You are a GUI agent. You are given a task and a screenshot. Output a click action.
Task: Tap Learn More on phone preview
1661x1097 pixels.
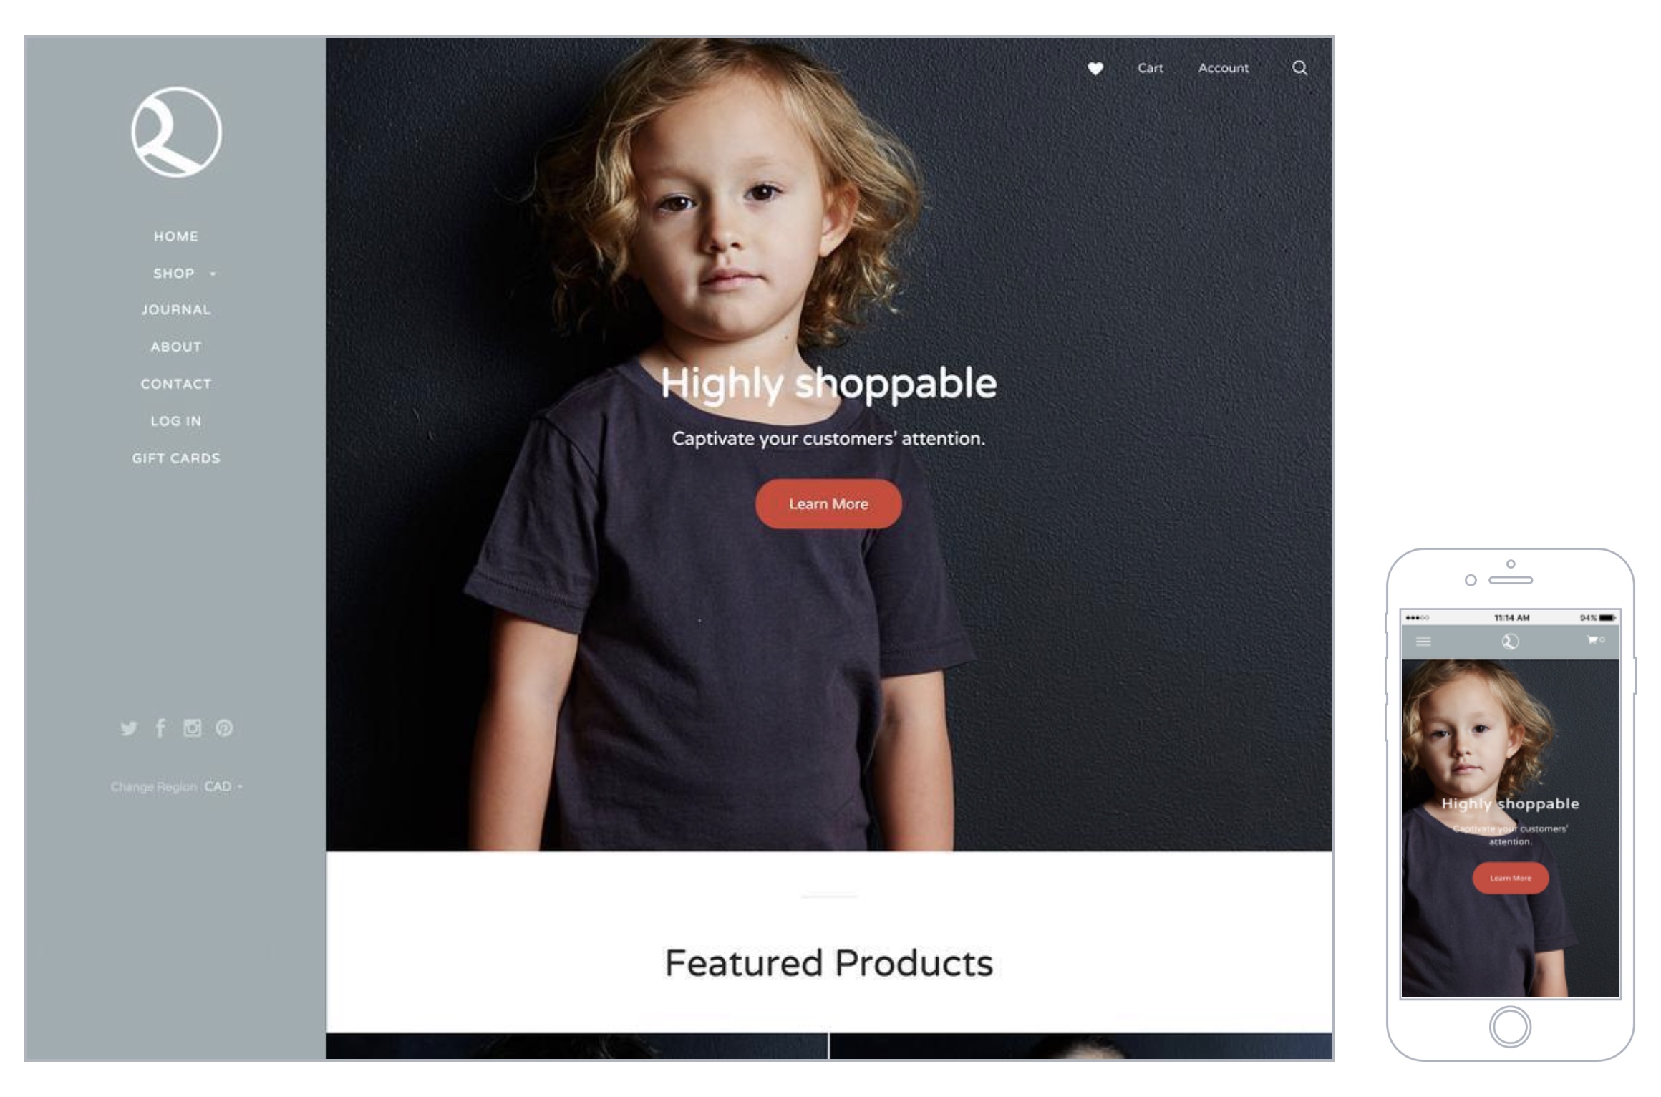(1511, 878)
